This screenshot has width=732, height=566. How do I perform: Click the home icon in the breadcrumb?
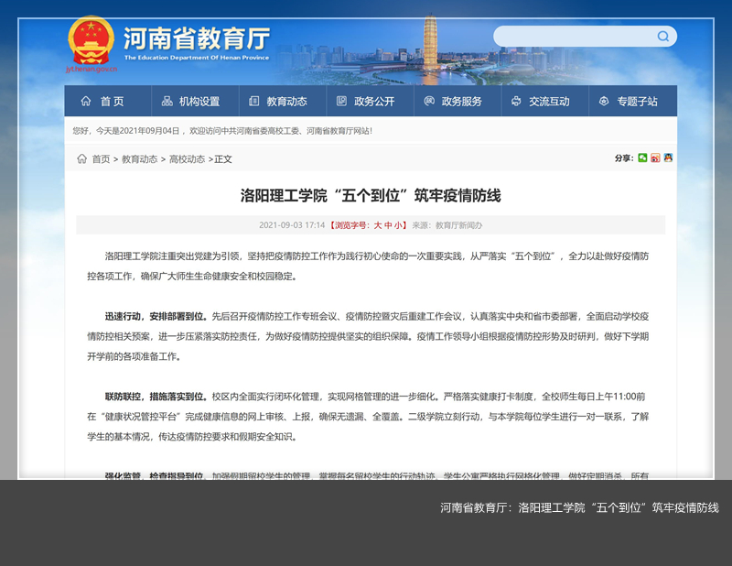tap(81, 158)
